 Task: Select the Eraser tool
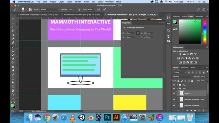point(13,59)
